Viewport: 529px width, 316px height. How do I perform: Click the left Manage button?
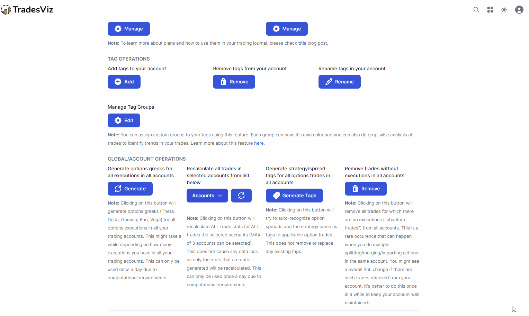pos(129,29)
